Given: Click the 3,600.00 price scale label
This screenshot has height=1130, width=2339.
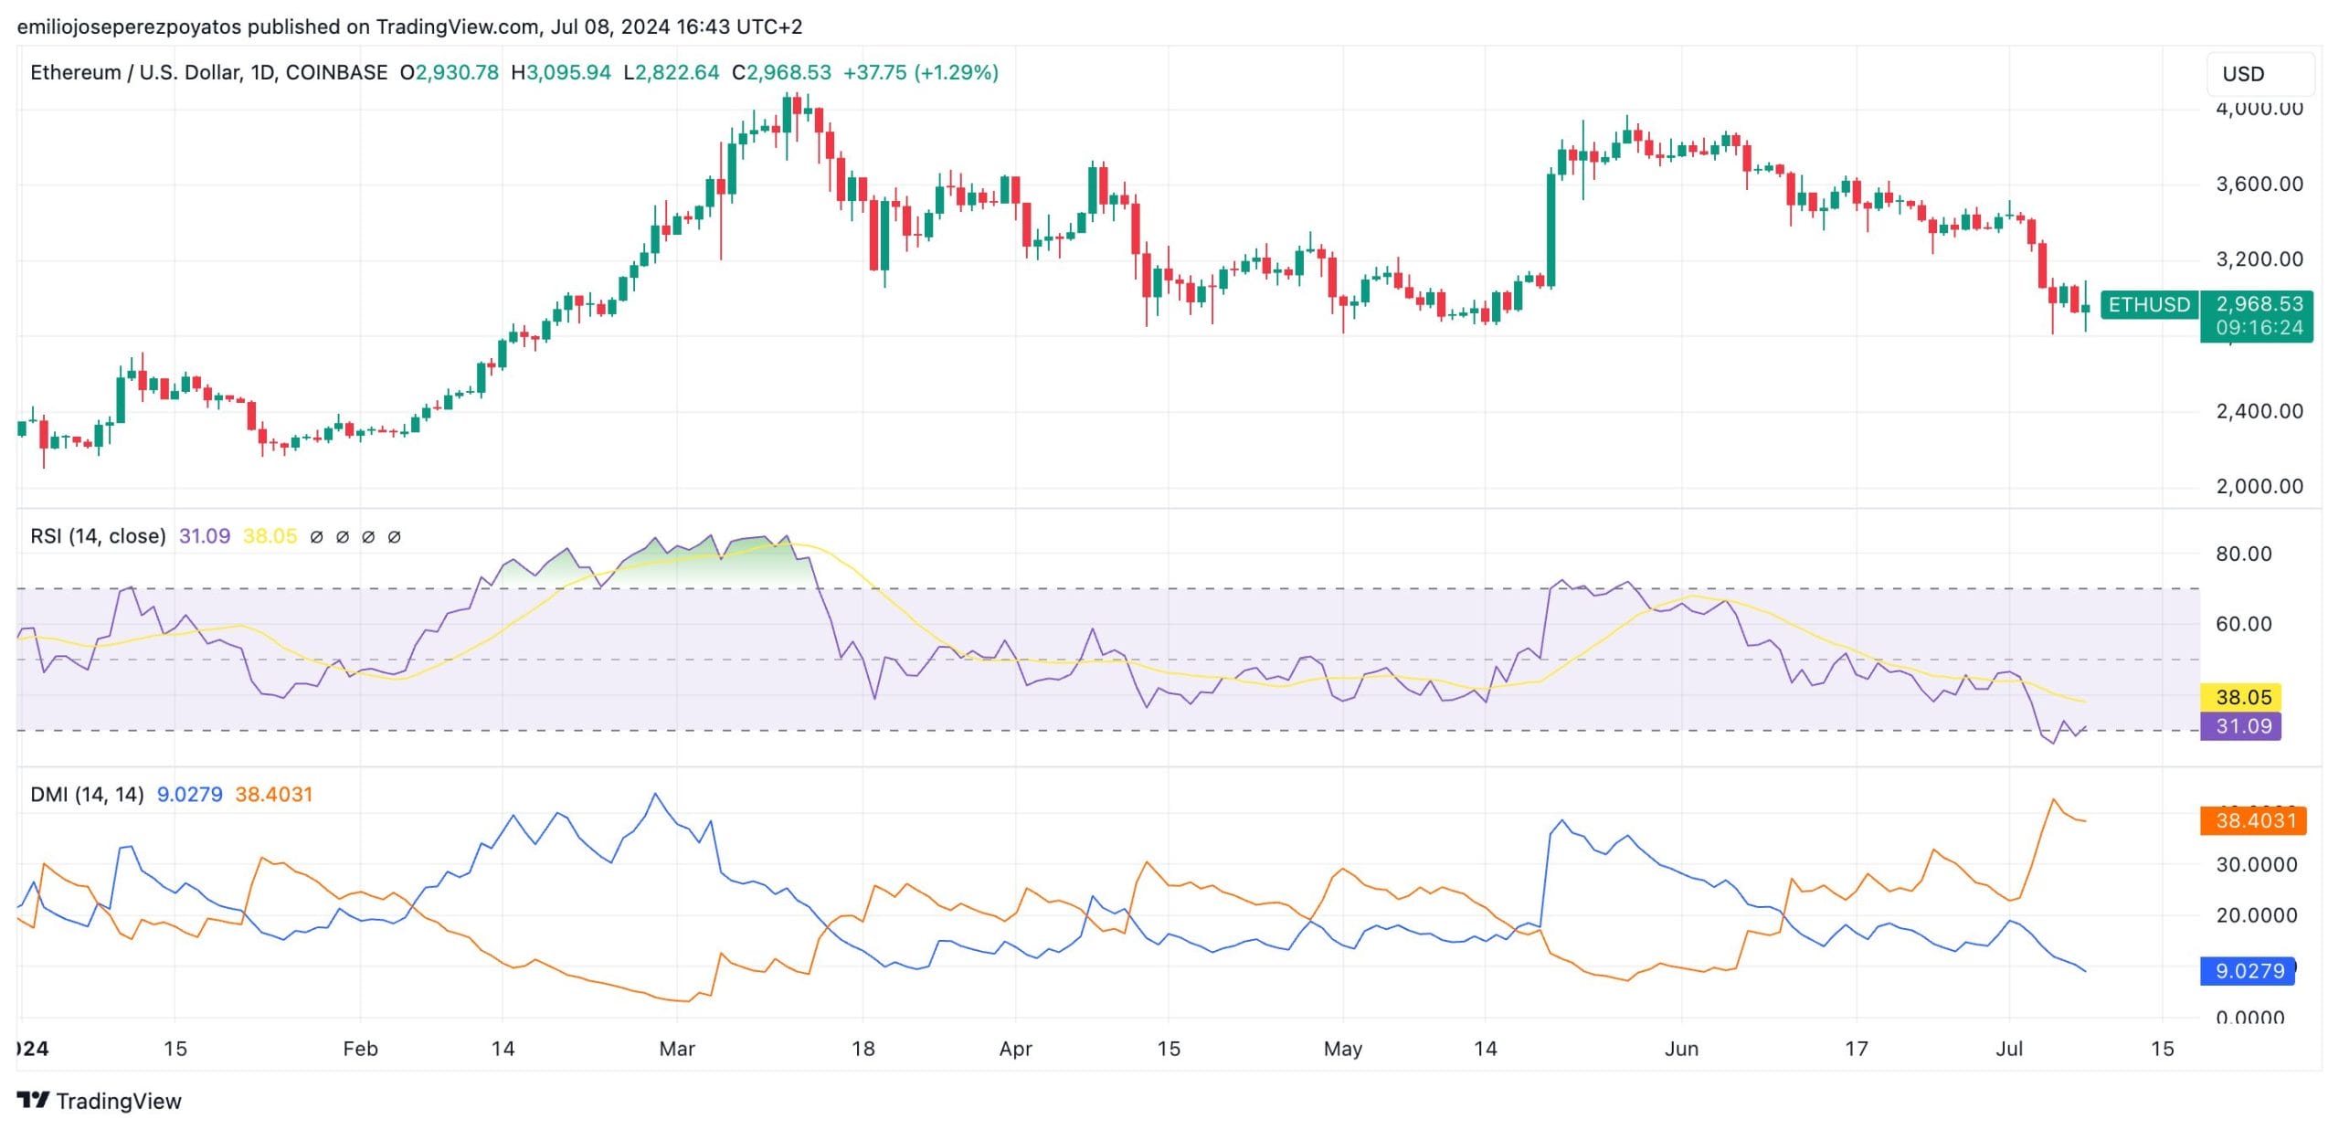Looking at the screenshot, I should [x=2259, y=184].
